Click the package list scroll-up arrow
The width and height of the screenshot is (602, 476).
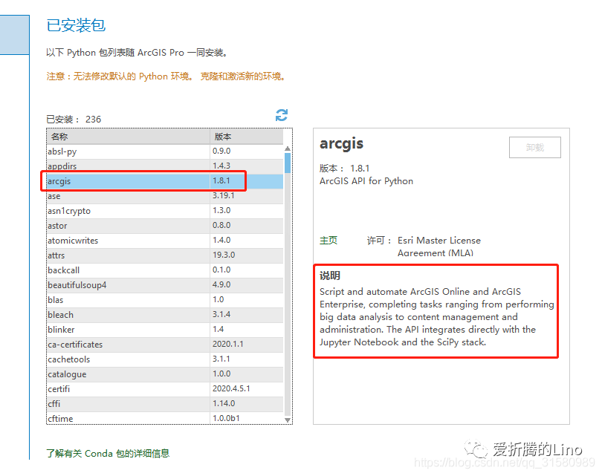point(288,149)
